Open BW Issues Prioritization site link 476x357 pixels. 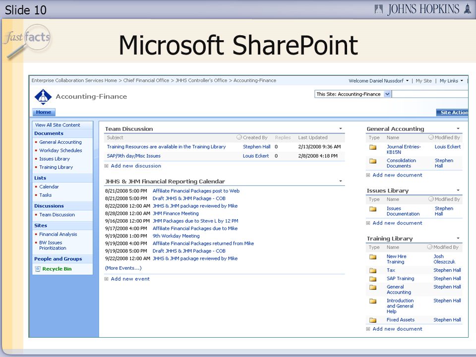pos(53,245)
